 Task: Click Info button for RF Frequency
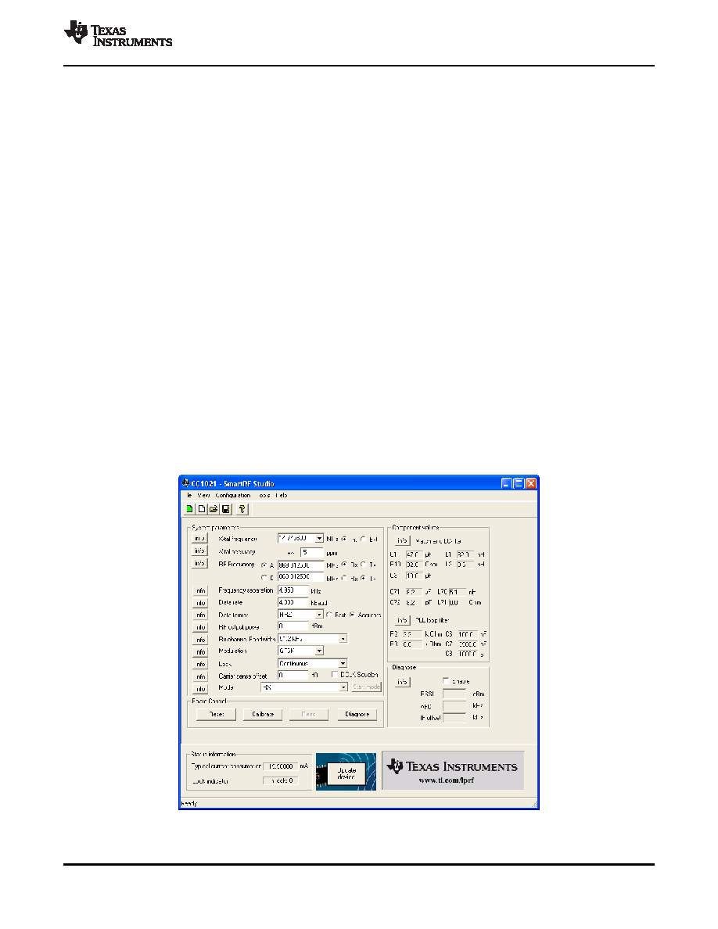(x=199, y=564)
